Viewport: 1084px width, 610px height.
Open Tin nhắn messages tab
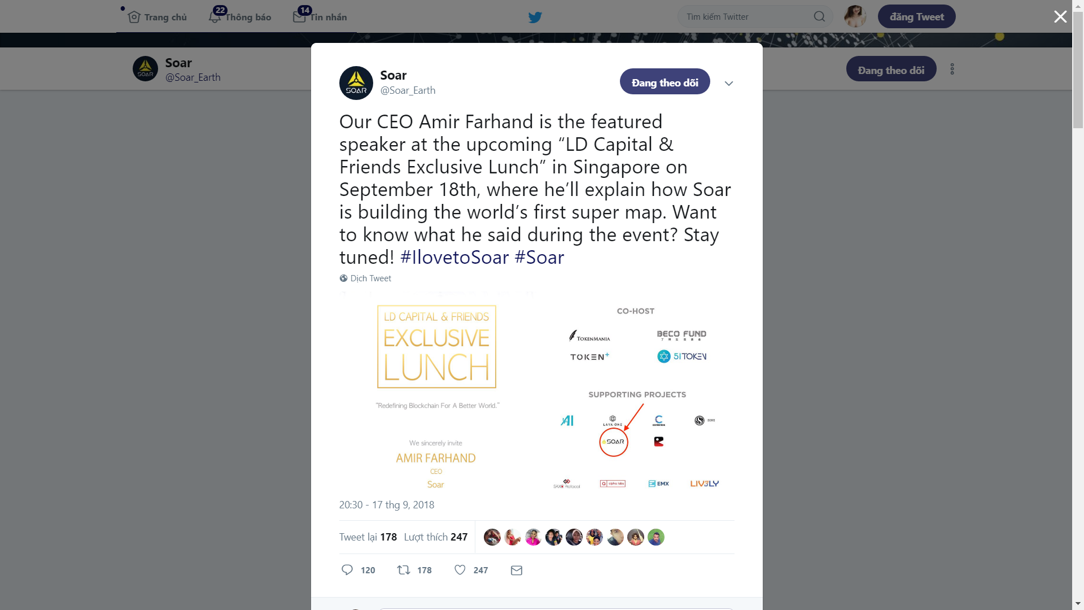pyautogui.click(x=320, y=17)
